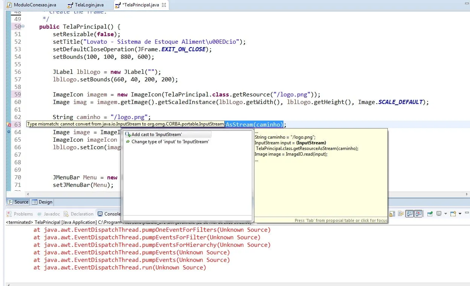Open Display Selected Console dropdown arrow
Screen dimensions: 470x286
(446, 214)
